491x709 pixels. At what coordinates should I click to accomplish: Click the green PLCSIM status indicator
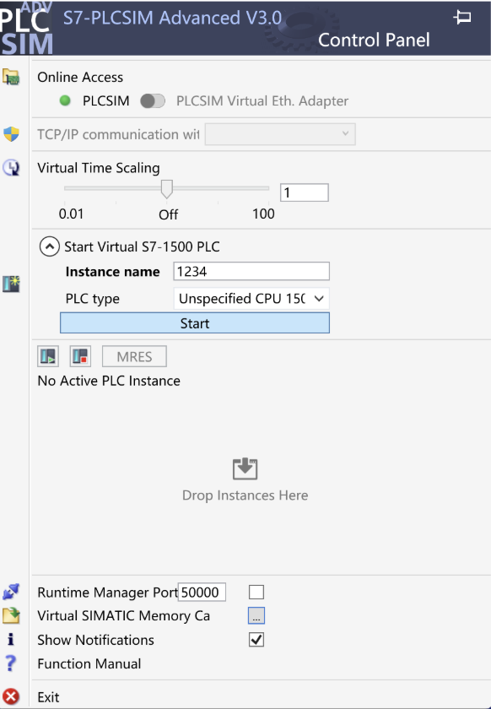65,100
